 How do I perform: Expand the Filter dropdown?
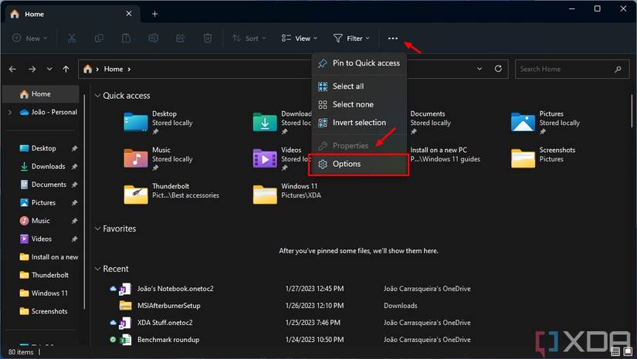click(x=351, y=38)
